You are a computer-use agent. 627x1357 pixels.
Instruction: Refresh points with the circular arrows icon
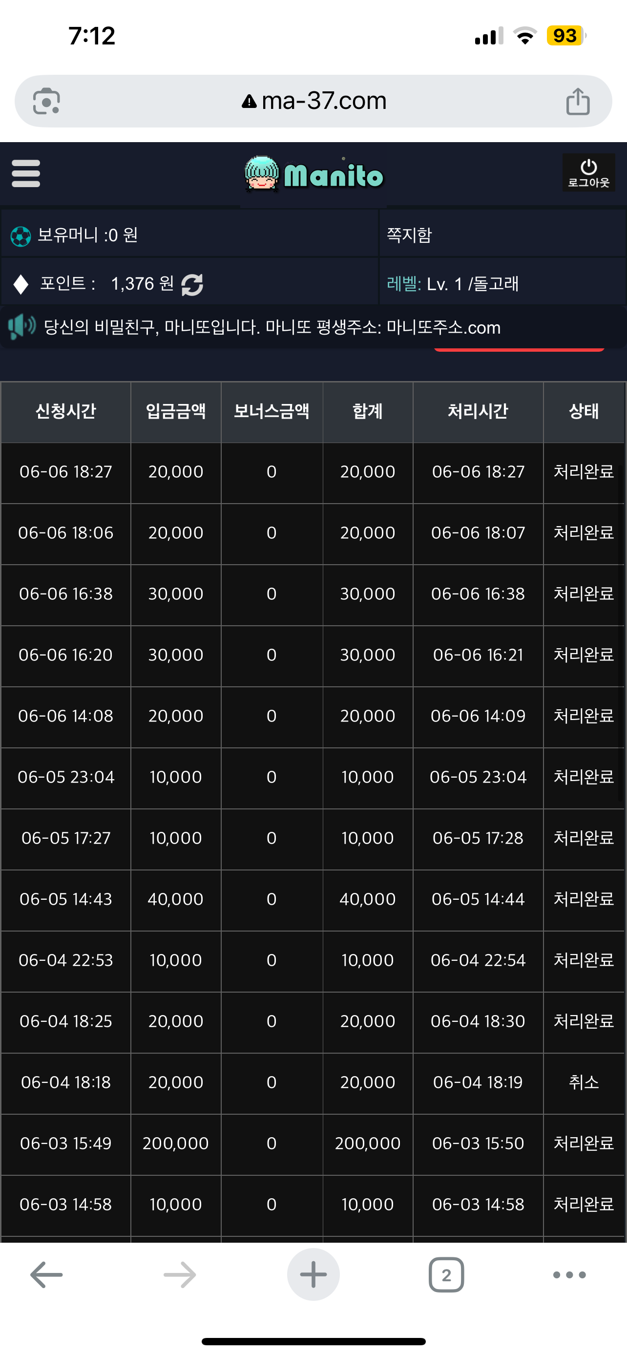pyautogui.click(x=192, y=284)
